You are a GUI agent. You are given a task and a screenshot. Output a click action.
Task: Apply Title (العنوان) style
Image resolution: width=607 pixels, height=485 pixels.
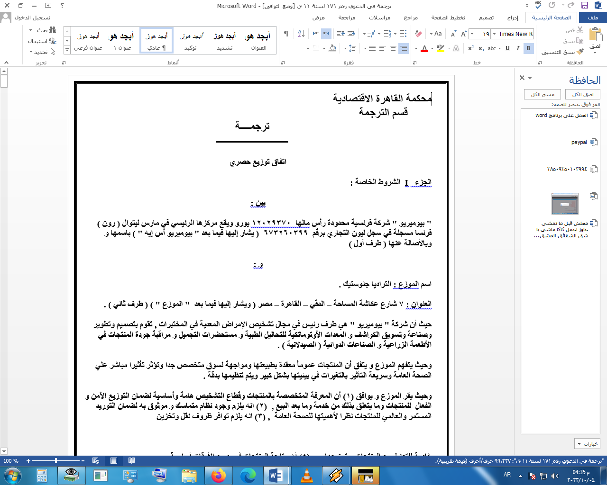pos(259,40)
